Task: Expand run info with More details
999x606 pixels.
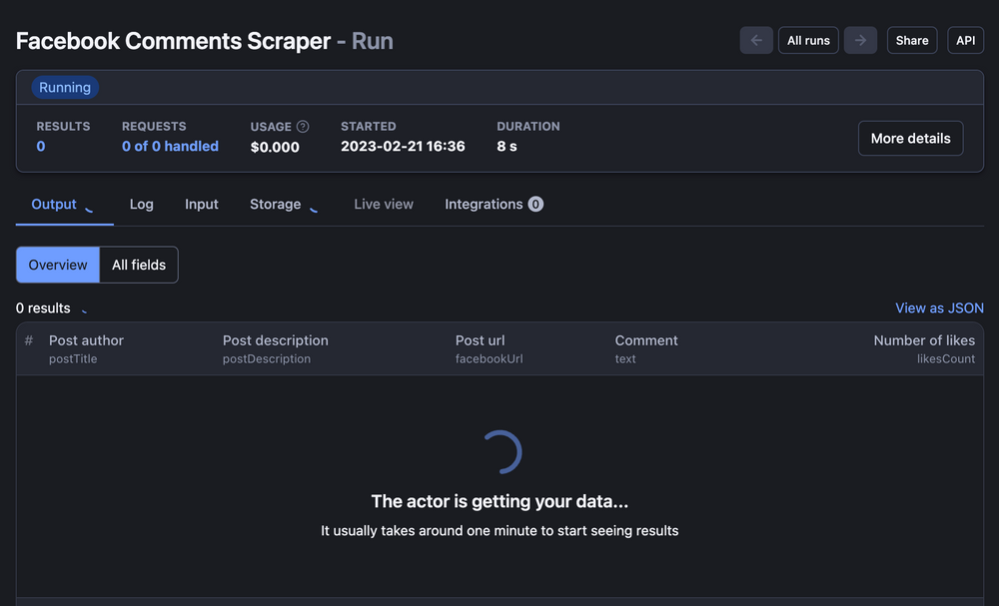Action: coord(910,139)
